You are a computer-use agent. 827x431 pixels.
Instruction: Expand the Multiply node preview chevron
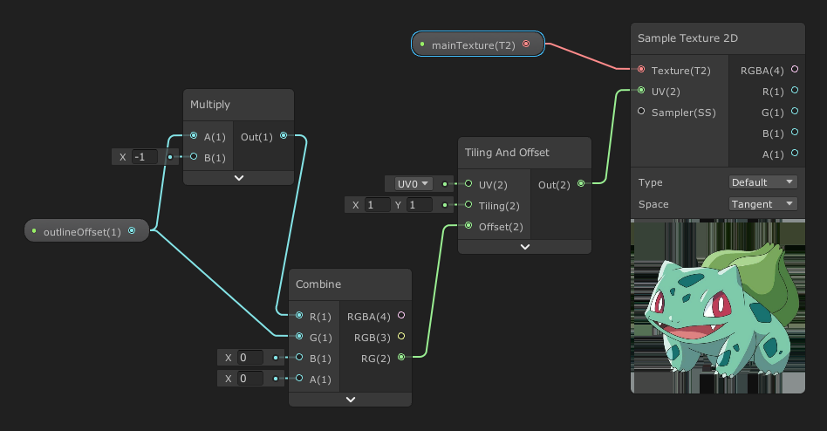coord(239,178)
